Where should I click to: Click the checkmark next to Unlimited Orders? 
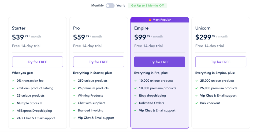(x=136, y=103)
